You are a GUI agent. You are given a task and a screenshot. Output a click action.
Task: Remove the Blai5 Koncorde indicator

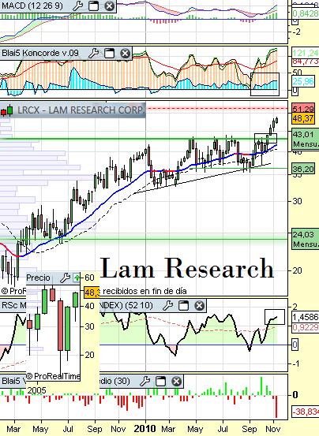tap(126, 53)
